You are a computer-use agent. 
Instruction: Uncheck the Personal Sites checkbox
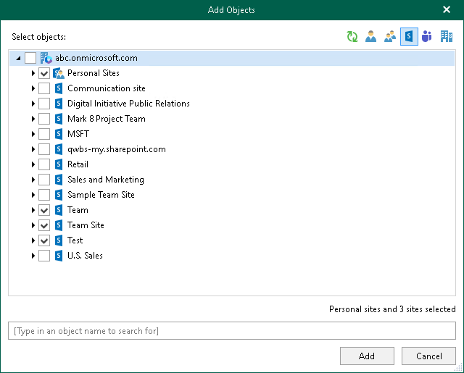pos(44,73)
